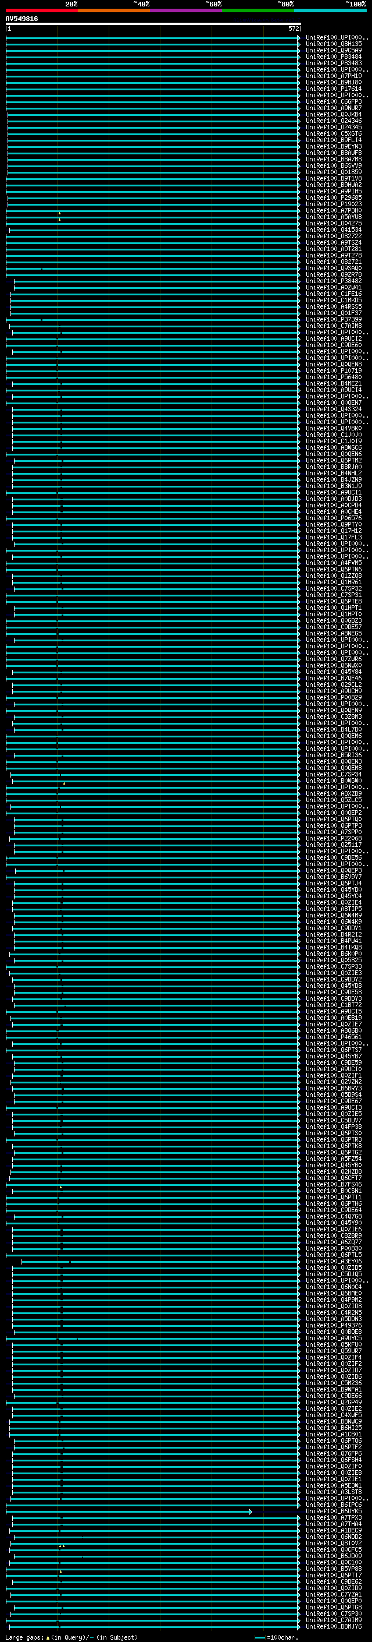Click the red 20% identity legend segment
The width and height of the screenshot is (372, 1642).
(42, 10)
